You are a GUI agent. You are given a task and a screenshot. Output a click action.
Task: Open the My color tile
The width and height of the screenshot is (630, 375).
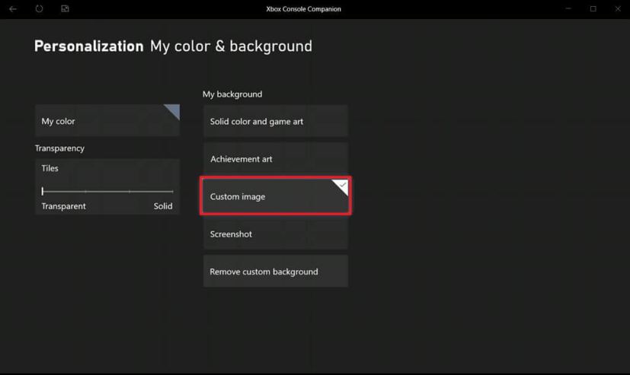tap(107, 121)
